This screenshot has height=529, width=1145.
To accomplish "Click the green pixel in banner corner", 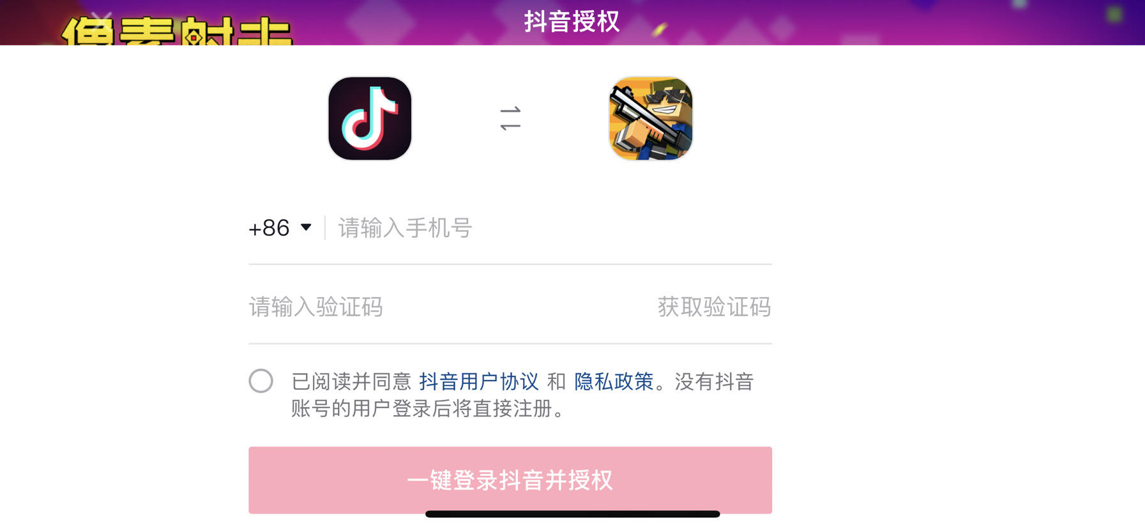I will pyautogui.click(x=1115, y=14).
